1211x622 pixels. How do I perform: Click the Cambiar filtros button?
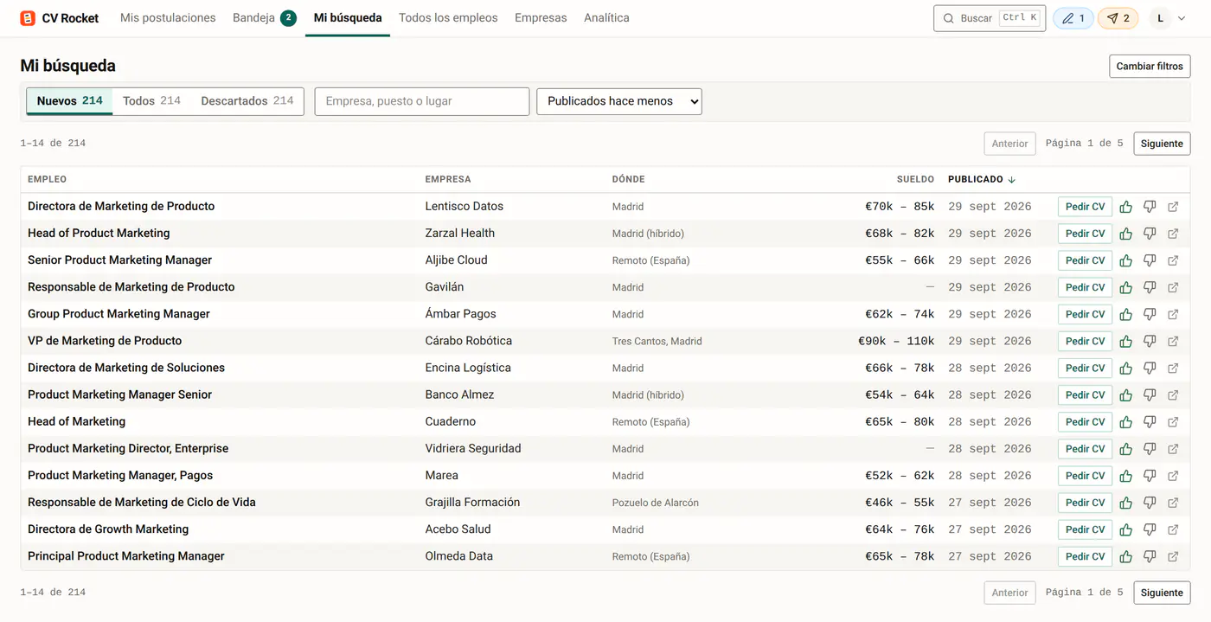pyautogui.click(x=1150, y=67)
